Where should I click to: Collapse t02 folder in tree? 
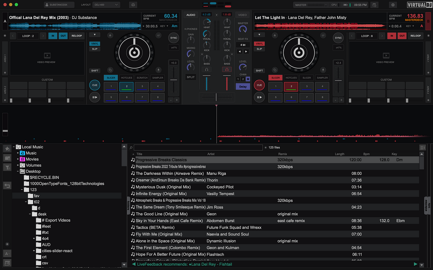click(x=26, y=202)
